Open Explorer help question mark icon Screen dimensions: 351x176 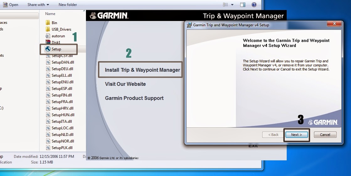[x=254, y=4]
